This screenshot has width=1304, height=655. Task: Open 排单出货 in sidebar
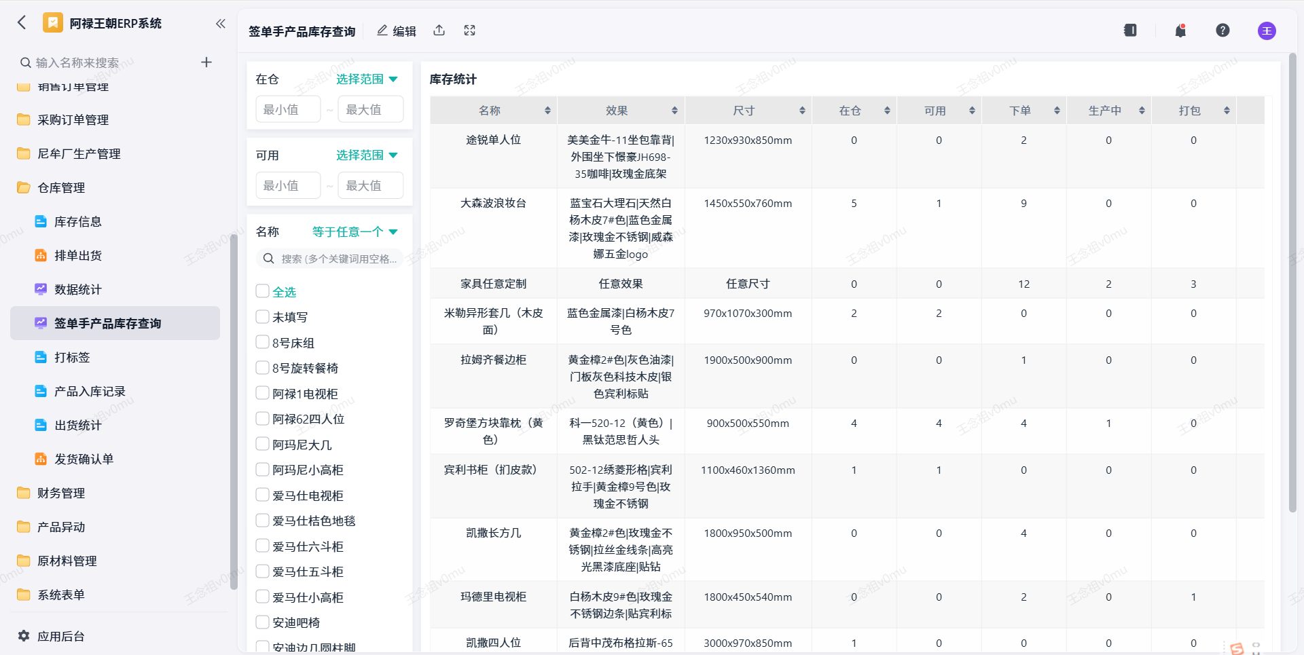(x=115, y=256)
